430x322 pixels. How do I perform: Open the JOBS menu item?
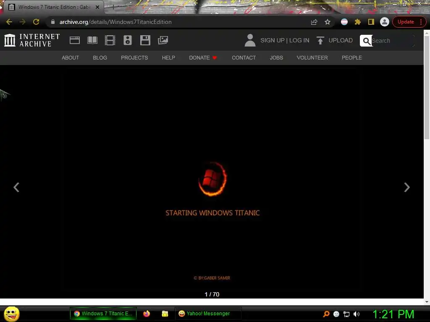(276, 58)
